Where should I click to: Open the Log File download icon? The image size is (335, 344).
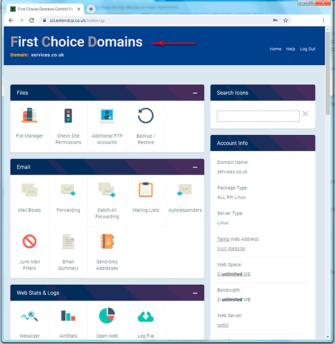click(146, 317)
